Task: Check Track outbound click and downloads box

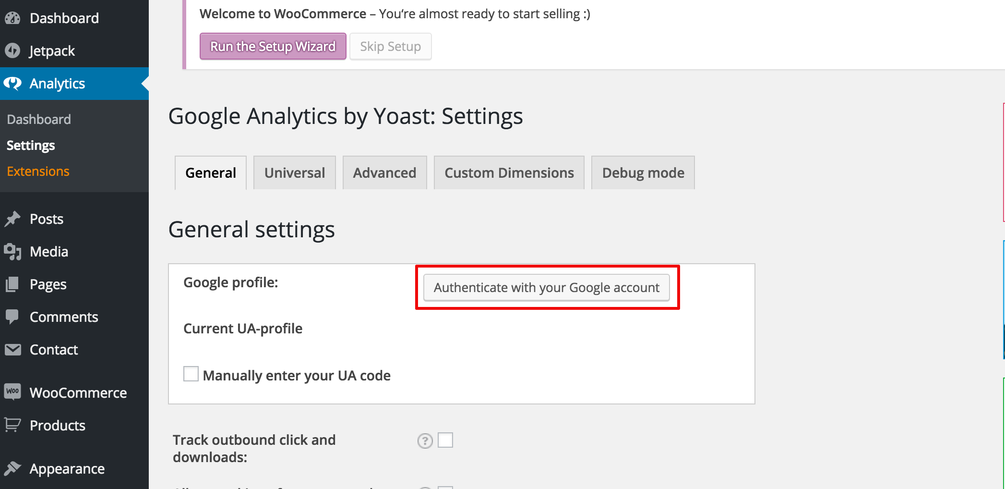Action: click(x=445, y=440)
